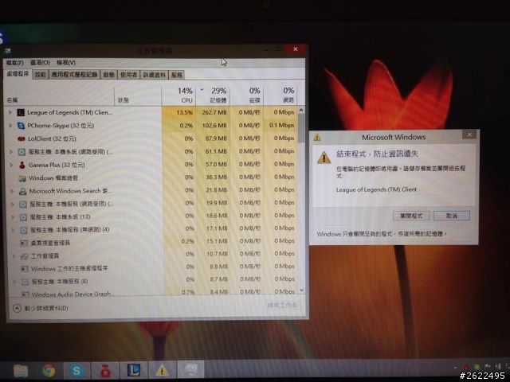Click the 服務主機: 本機服務 (8) icon

25,282
